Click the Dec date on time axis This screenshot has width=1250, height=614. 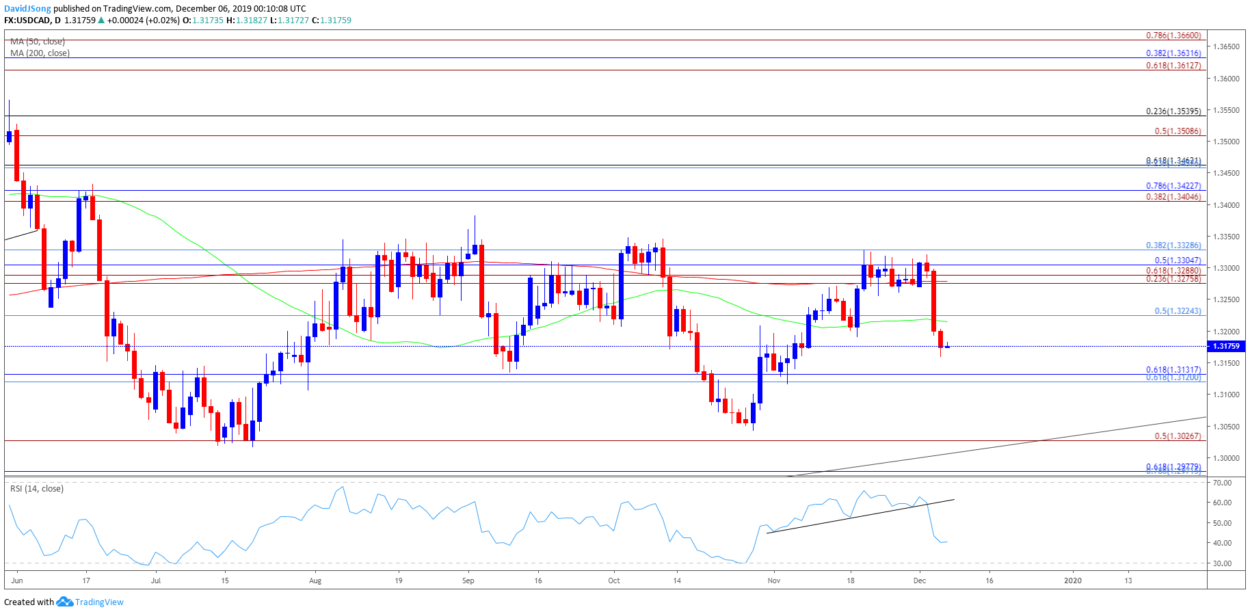tap(920, 580)
